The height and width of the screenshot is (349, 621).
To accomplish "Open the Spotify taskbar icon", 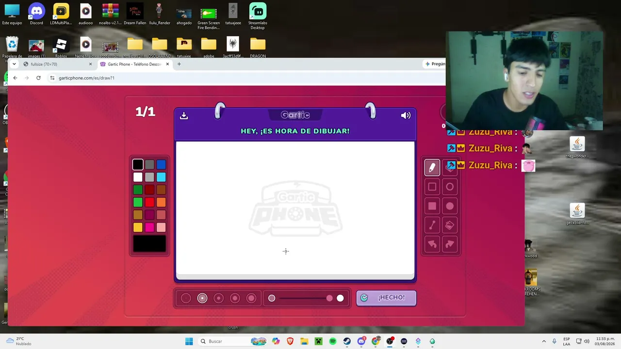I will 333,341.
